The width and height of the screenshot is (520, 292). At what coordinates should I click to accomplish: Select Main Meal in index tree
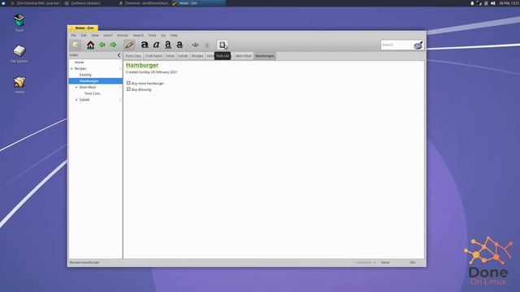(88, 88)
